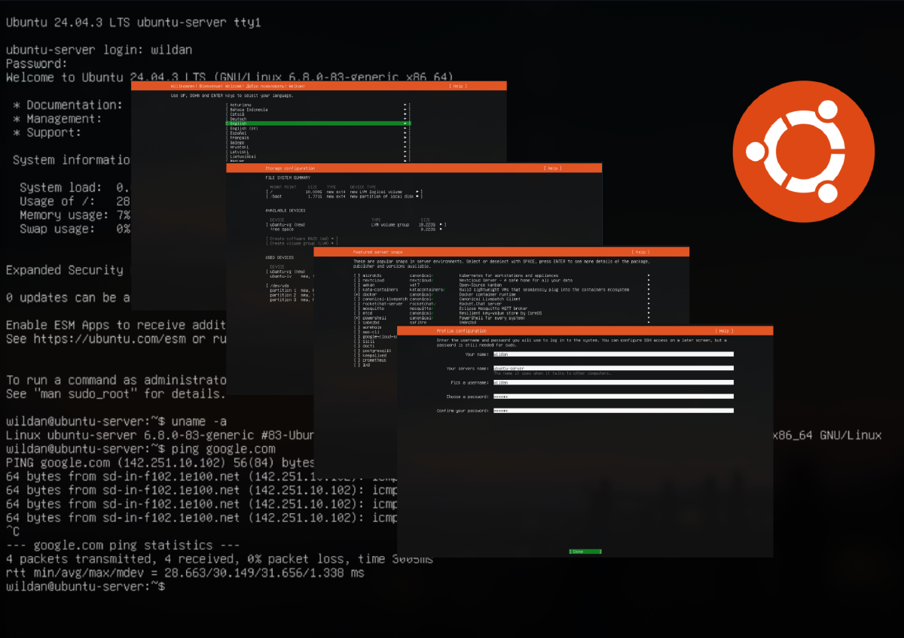Select Bahasa Indonesia in the language list

(x=318, y=109)
